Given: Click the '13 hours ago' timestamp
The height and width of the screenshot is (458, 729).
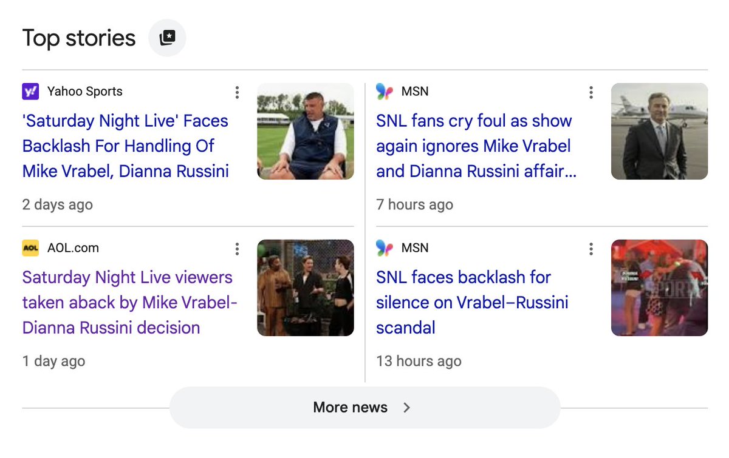Looking at the screenshot, I should tap(419, 362).
